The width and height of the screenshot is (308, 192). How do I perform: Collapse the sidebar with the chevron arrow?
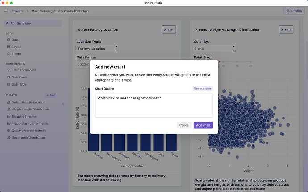pos(63,104)
